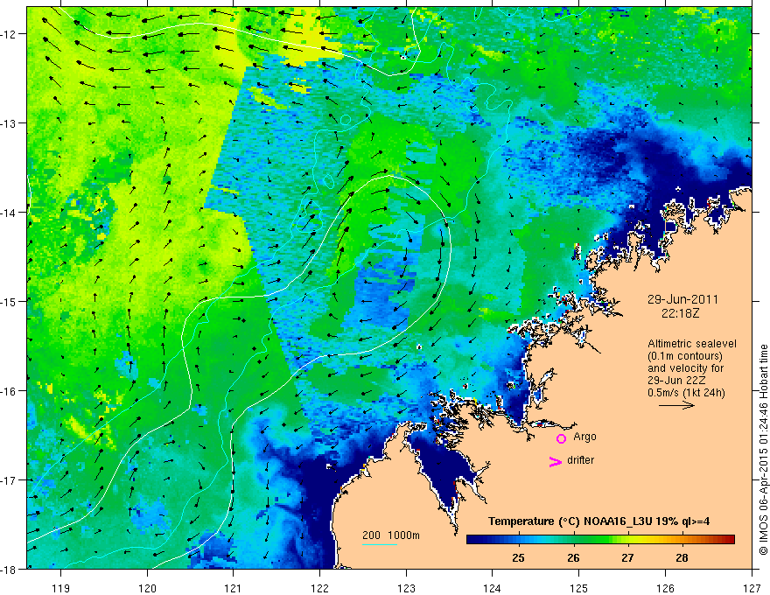Click the temperature color bar
This screenshot has width=770, height=595.
600,540
